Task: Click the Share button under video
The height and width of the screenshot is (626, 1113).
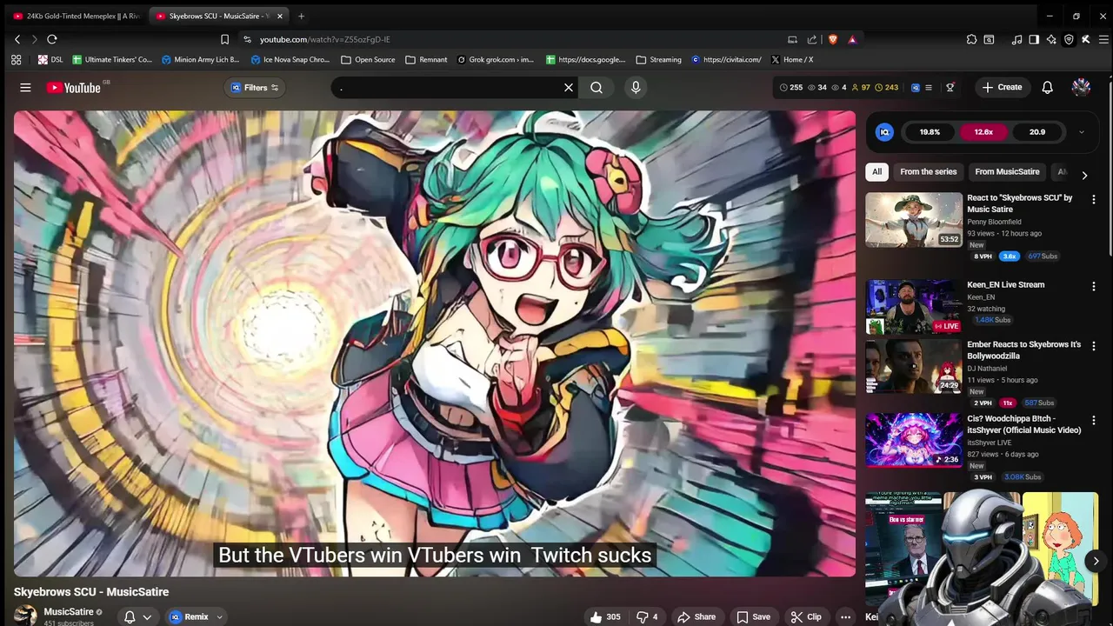Action: (696, 616)
